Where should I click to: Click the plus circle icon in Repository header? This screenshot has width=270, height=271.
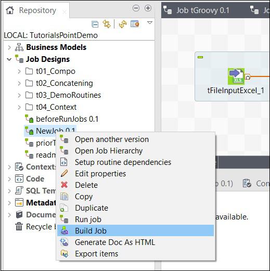(x=148, y=8)
